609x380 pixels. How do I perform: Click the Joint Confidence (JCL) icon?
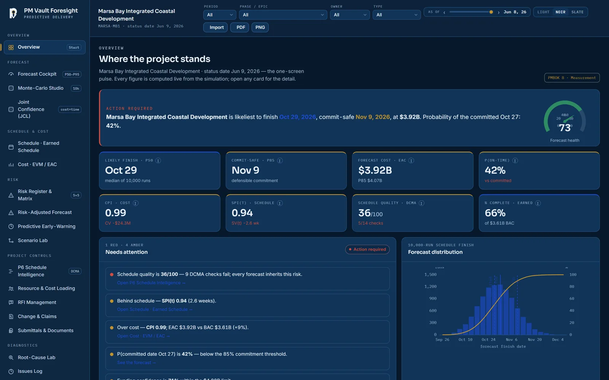[11, 109]
